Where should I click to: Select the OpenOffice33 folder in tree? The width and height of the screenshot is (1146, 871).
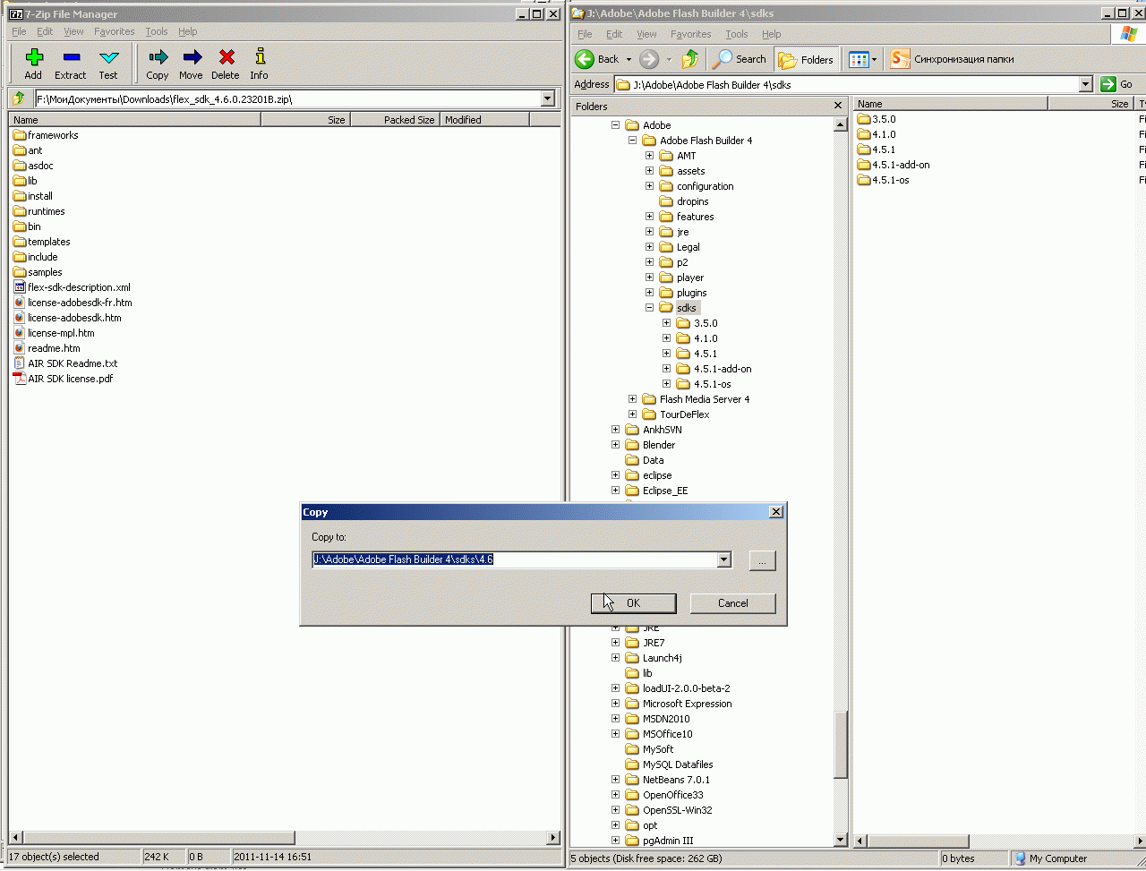pyautogui.click(x=664, y=795)
